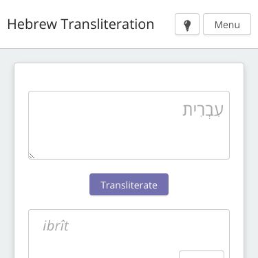Click the white card area above the textarea
Screen dimensions: 258x258
tap(129, 77)
